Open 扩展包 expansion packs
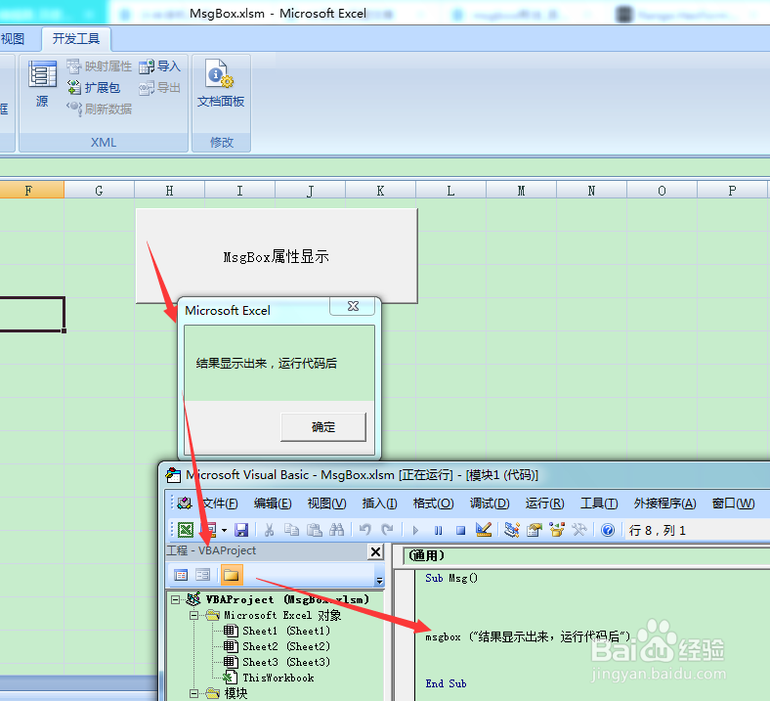This screenshot has height=701, width=770. point(94,87)
